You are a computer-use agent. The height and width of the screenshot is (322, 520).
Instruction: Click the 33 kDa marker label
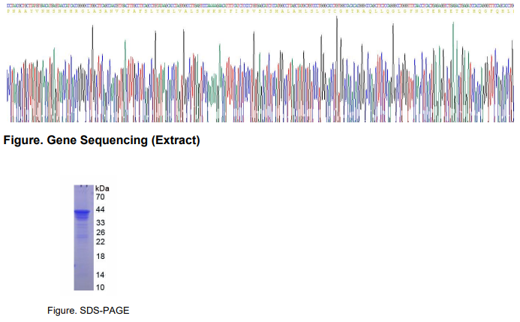101,222
